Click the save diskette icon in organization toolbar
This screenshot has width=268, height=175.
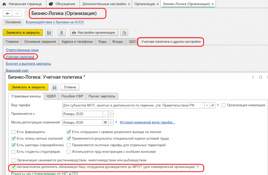click(49, 32)
